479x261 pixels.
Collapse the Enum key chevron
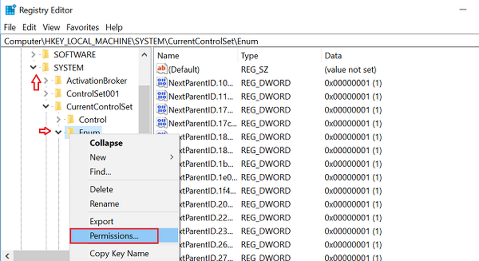[58, 132]
